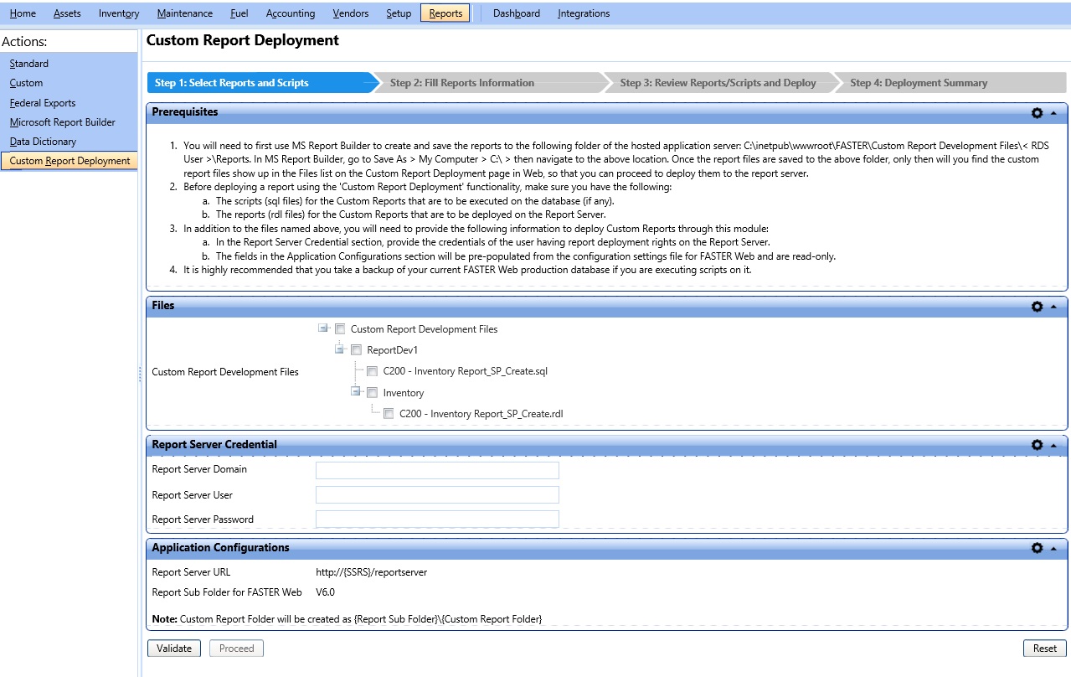The image size is (1071, 677).
Task: Focus the Report Server Password field
Action: [437, 519]
